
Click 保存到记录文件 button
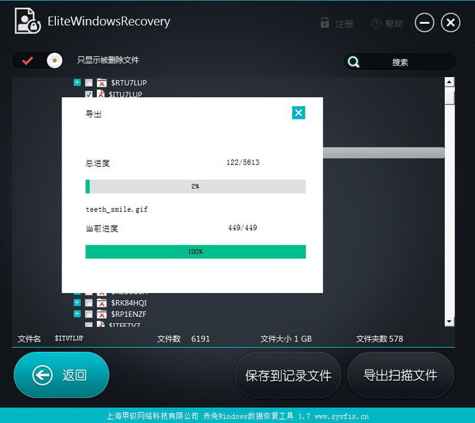pos(288,375)
